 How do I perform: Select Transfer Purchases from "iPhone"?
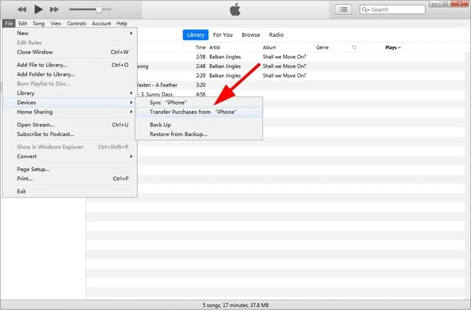coord(193,112)
